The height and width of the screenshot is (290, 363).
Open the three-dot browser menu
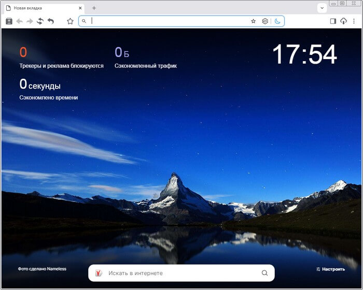click(354, 21)
